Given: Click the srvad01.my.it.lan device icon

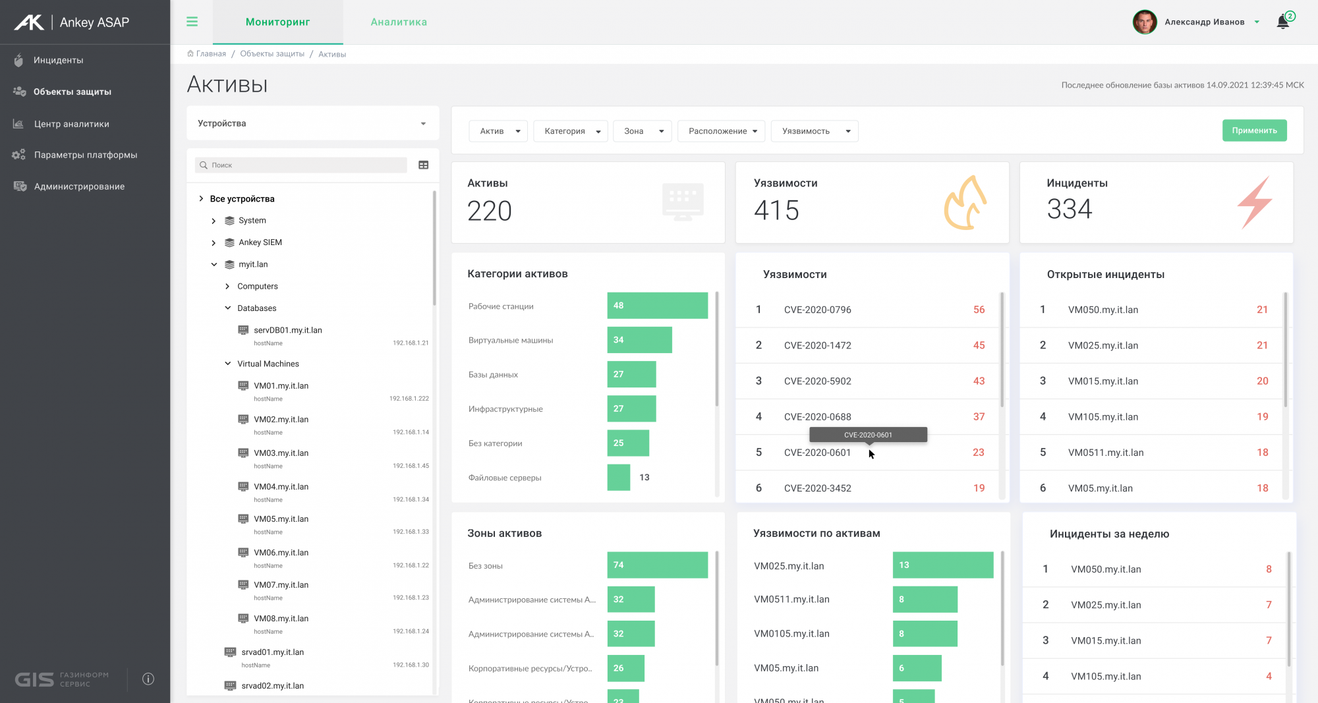Looking at the screenshot, I should pyautogui.click(x=230, y=652).
